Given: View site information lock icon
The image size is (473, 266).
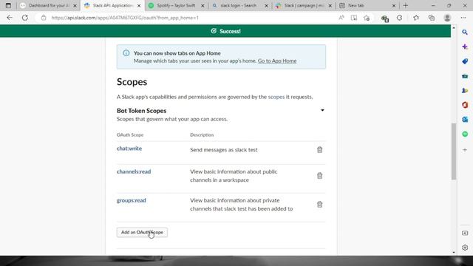Looking at the screenshot, I should coord(44,18).
